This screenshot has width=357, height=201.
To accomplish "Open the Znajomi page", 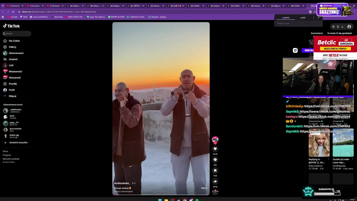I will 13,59.
